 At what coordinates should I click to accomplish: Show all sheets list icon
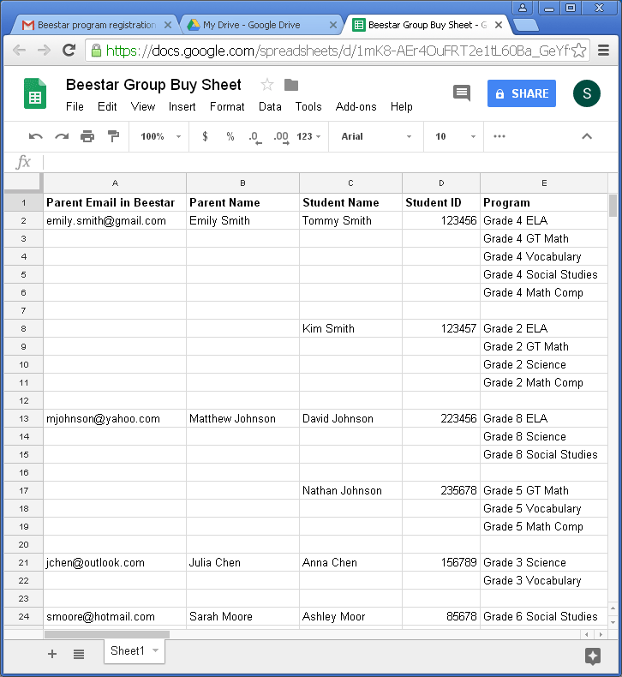(79, 654)
